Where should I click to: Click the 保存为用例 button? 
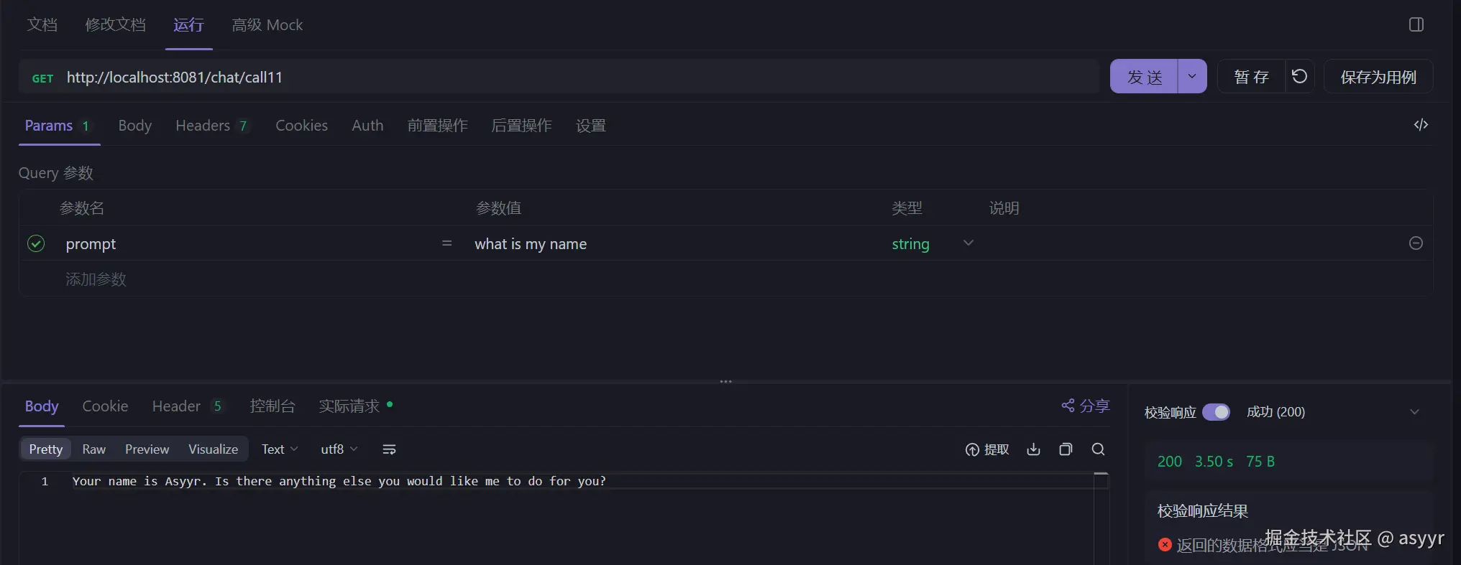point(1378,77)
